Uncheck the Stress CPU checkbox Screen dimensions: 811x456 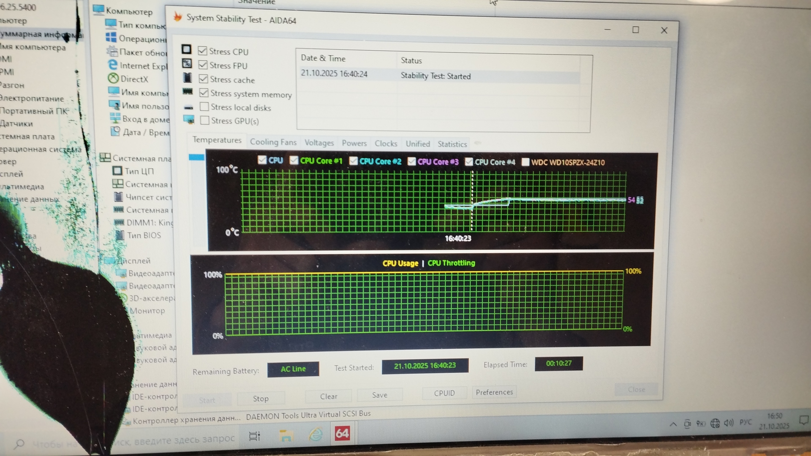(x=202, y=51)
